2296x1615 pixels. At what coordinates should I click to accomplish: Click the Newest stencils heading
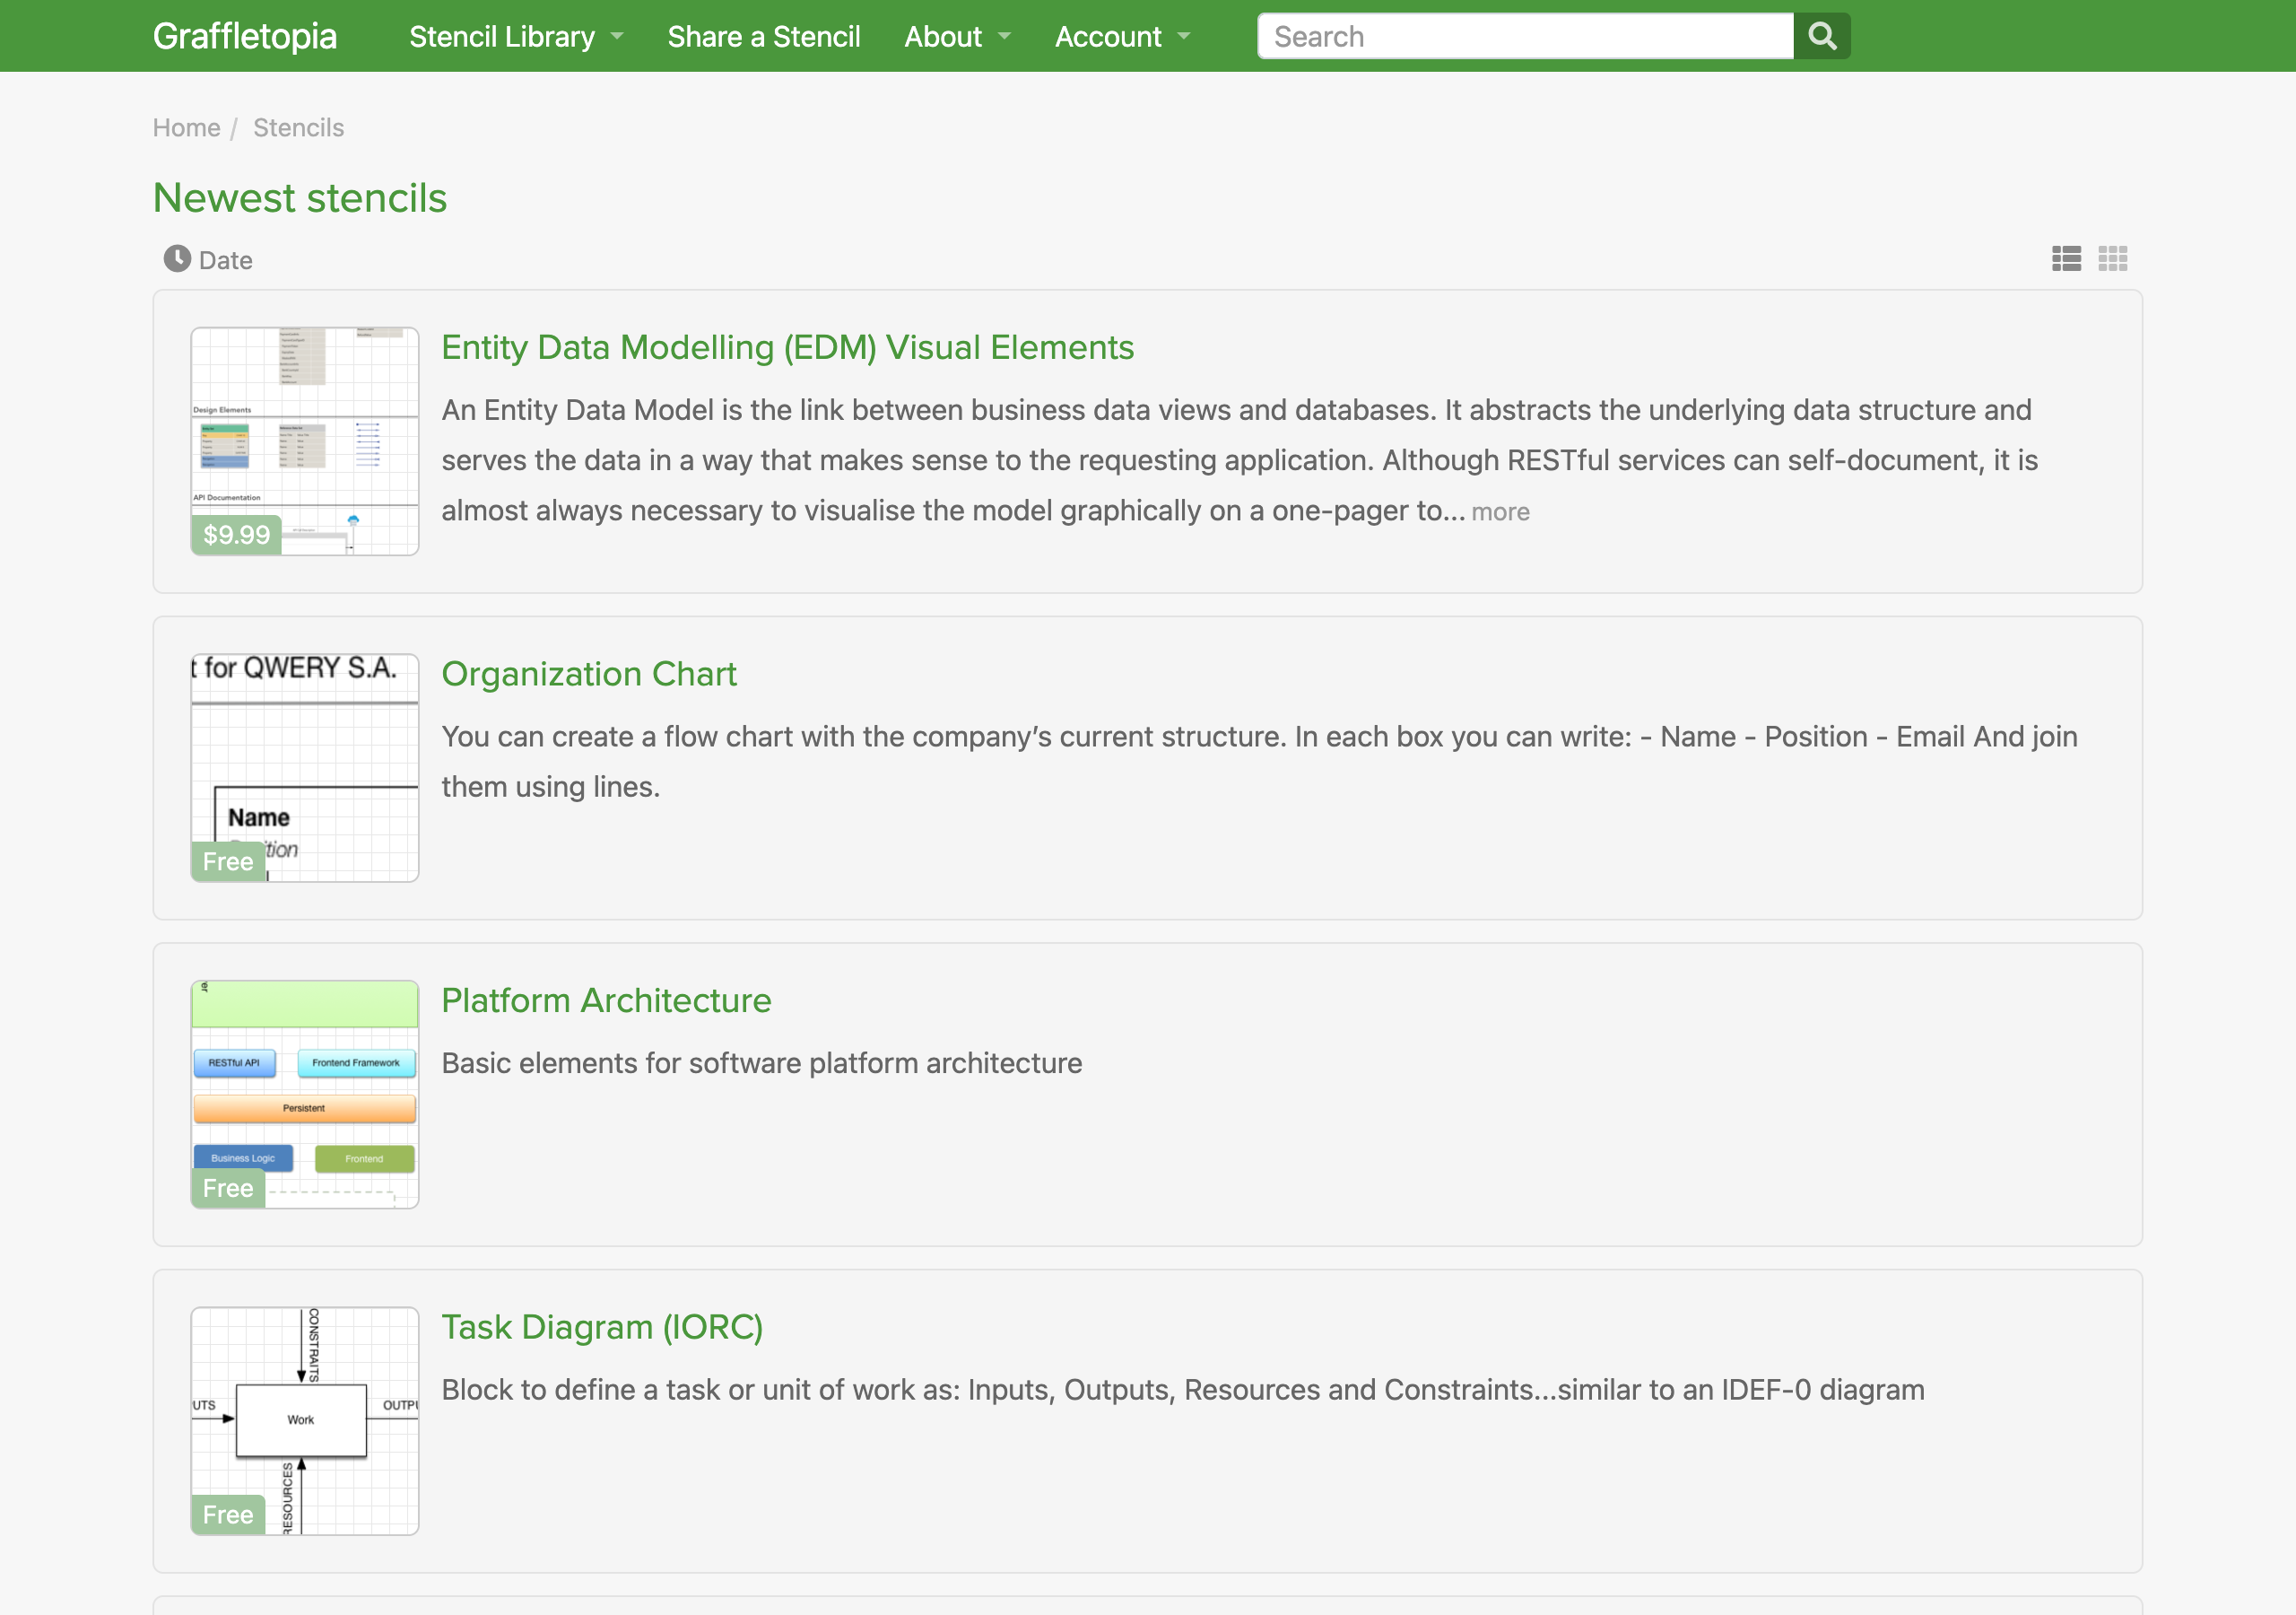click(x=300, y=197)
